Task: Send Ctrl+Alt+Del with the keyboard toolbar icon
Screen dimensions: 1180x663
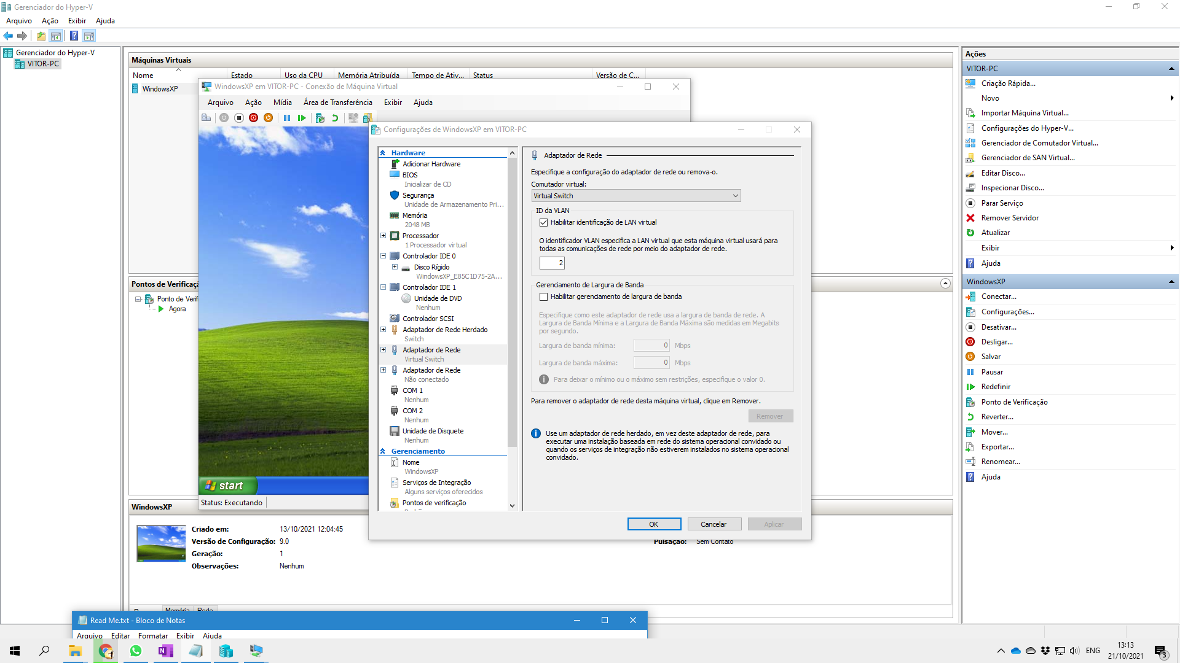Action: (206, 118)
